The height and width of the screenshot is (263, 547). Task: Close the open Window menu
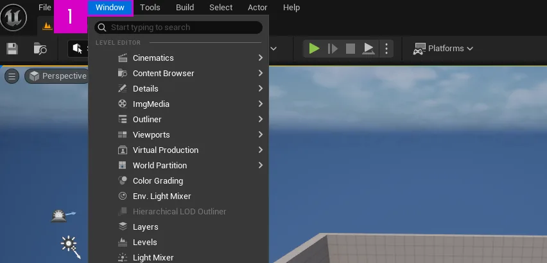[x=110, y=7]
